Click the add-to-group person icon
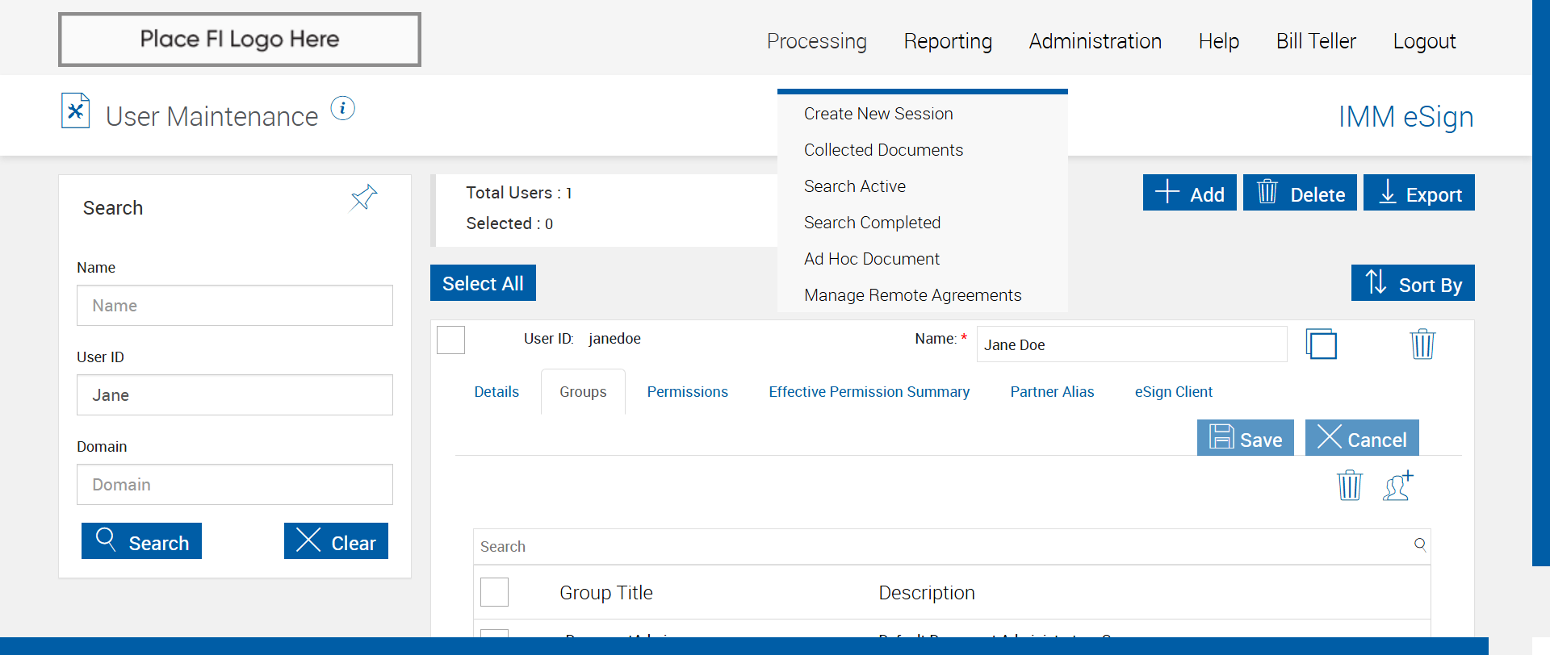The image size is (1550, 655). tap(1398, 486)
